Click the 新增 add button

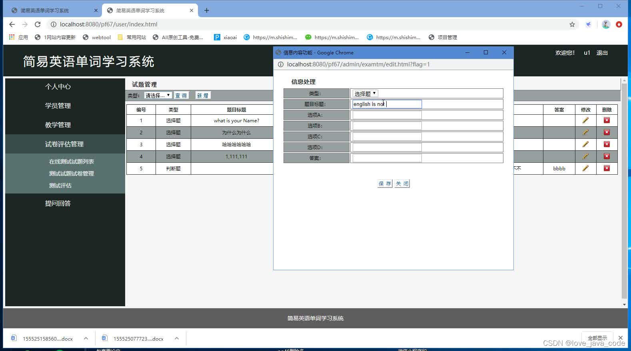coord(203,96)
